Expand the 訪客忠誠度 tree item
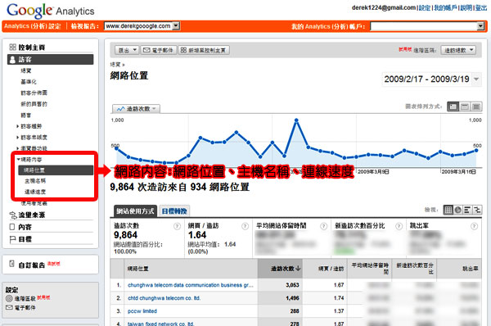This screenshot has width=491, height=326. tap(17, 138)
